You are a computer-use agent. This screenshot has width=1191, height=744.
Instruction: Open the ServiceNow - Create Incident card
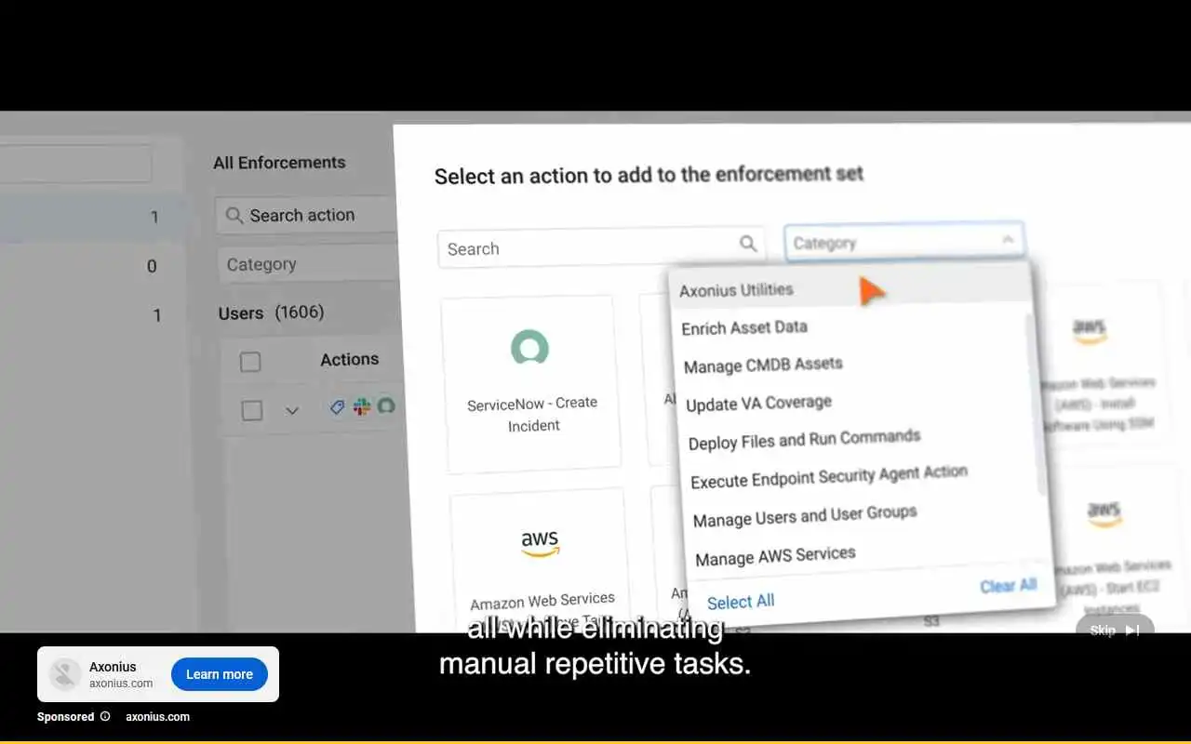pyautogui.click(x=531, y=384)
